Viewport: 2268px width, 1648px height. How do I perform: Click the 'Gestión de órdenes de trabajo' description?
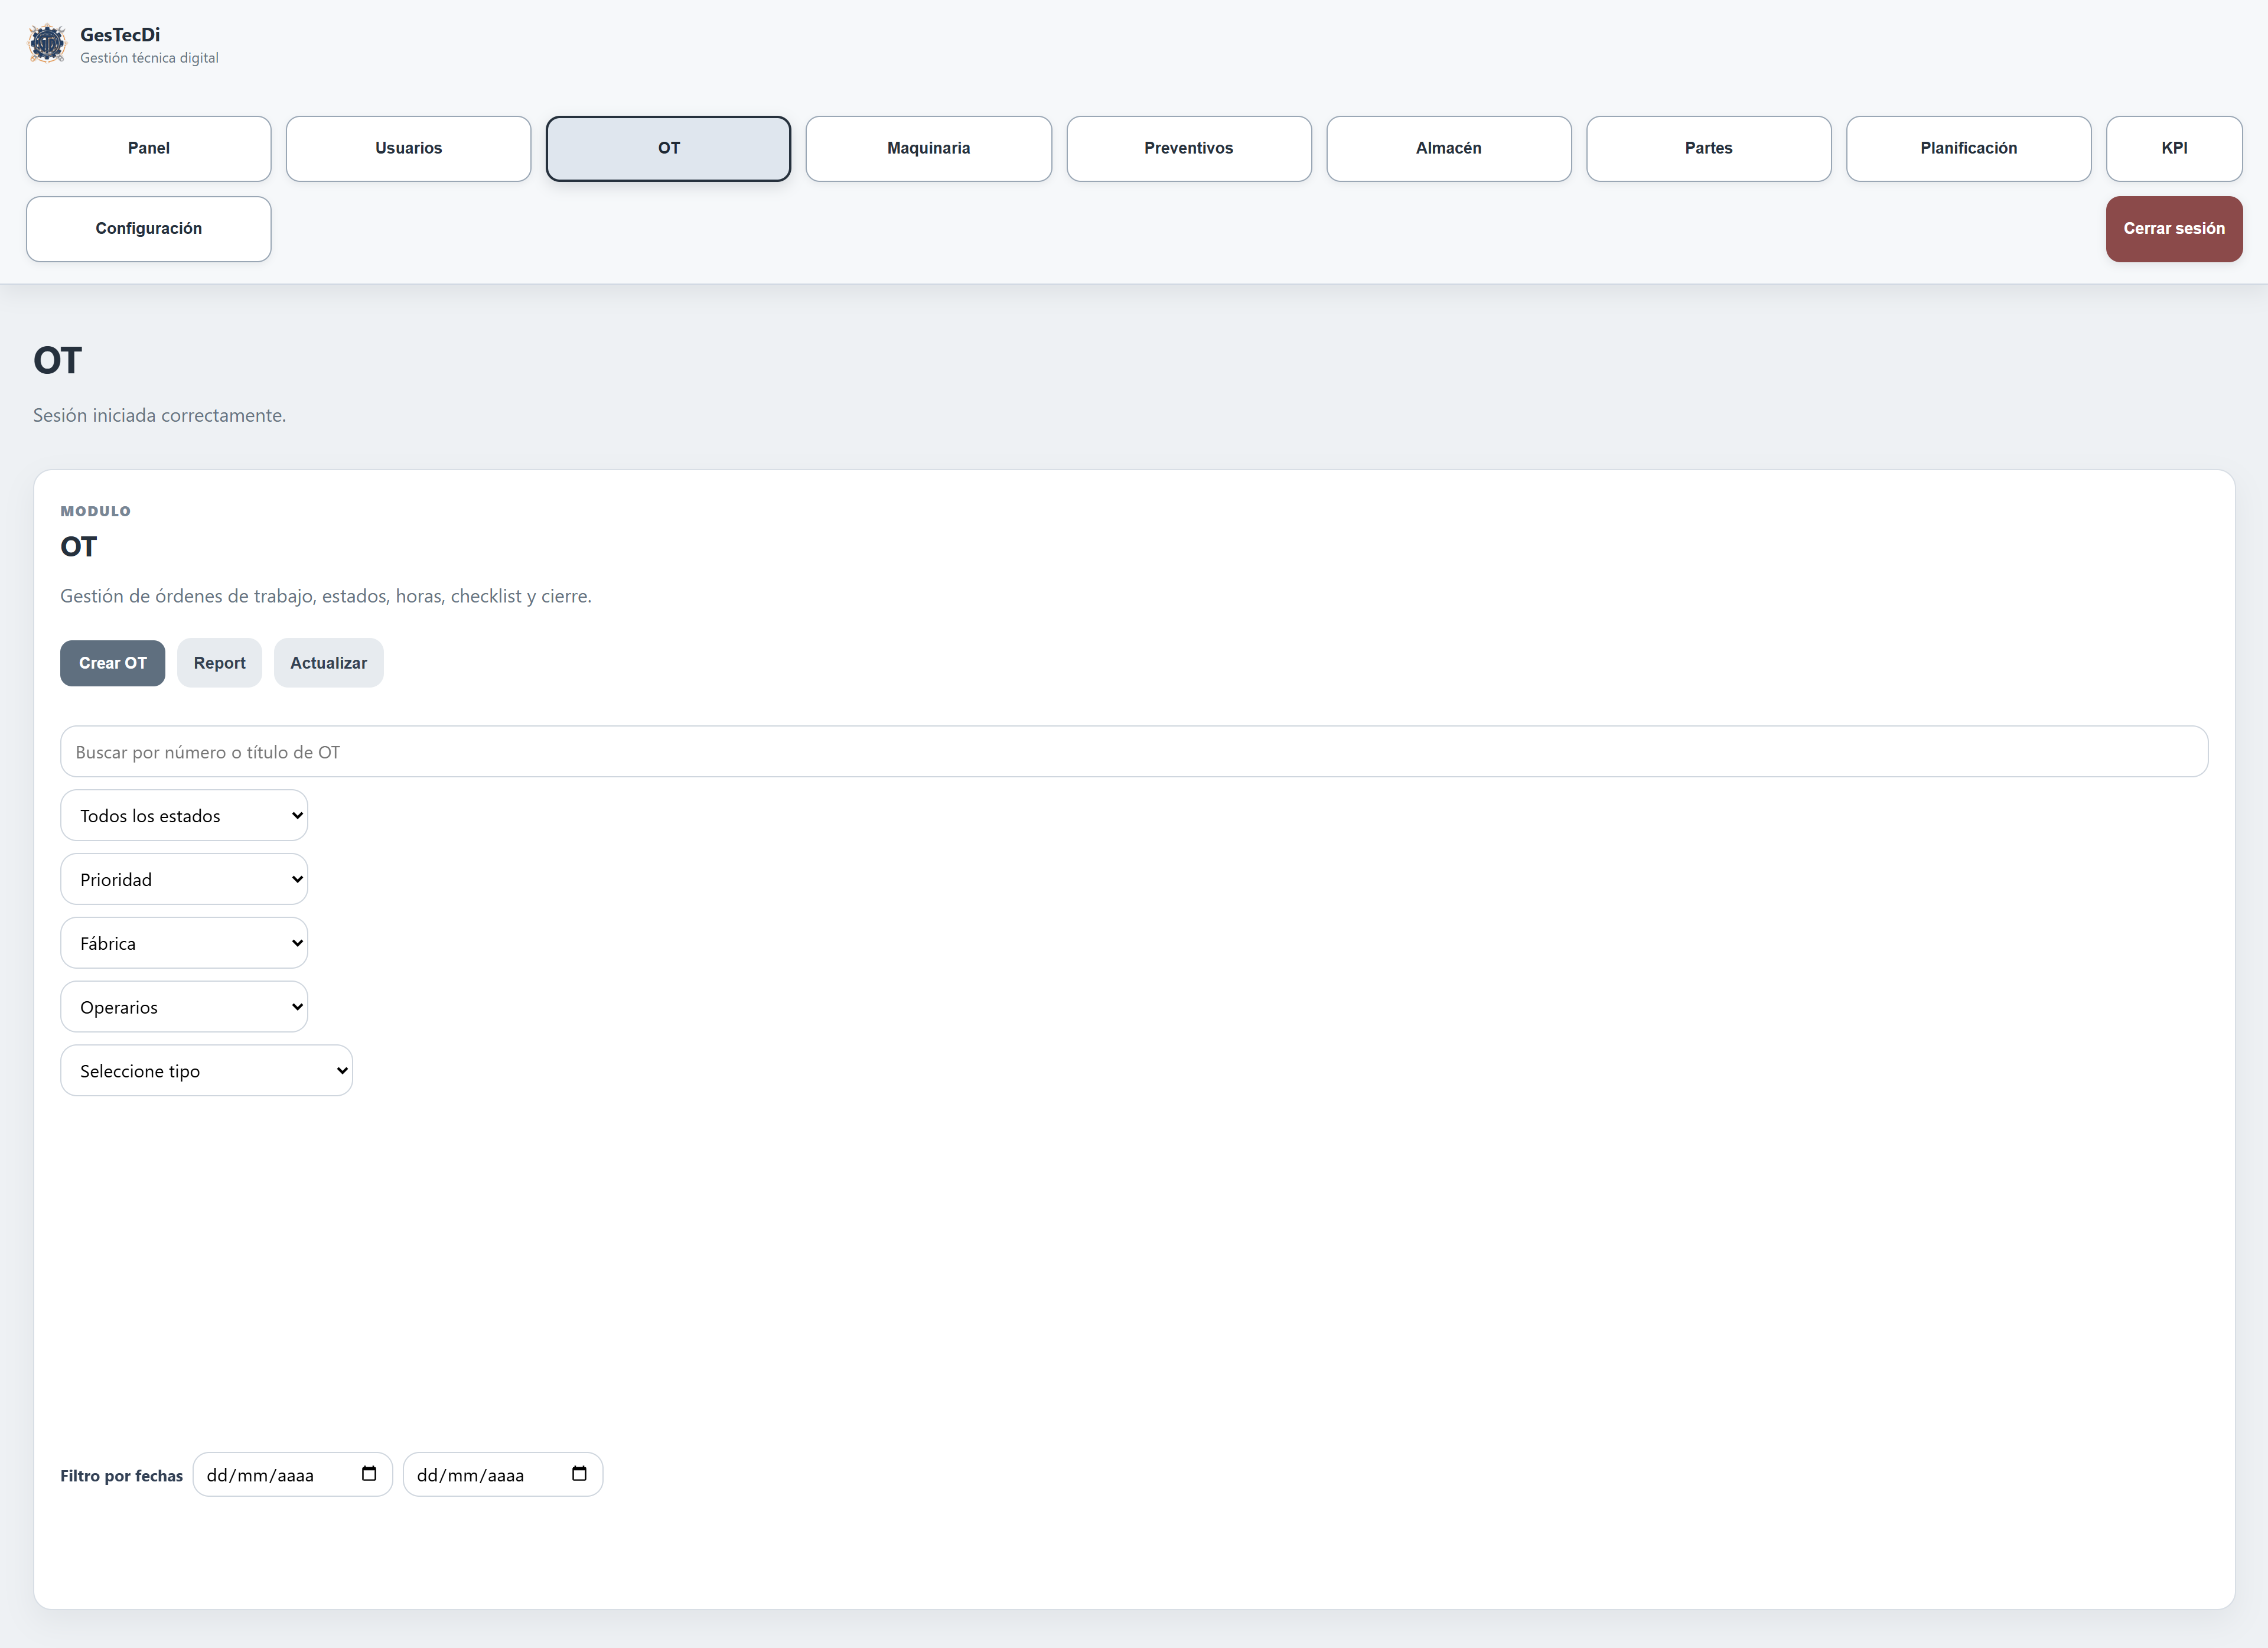(326, 596)
